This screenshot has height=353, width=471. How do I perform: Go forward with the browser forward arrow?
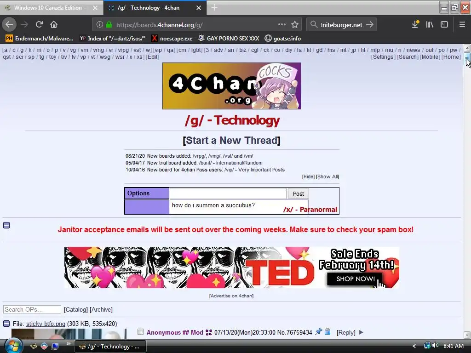coord(25,25)
